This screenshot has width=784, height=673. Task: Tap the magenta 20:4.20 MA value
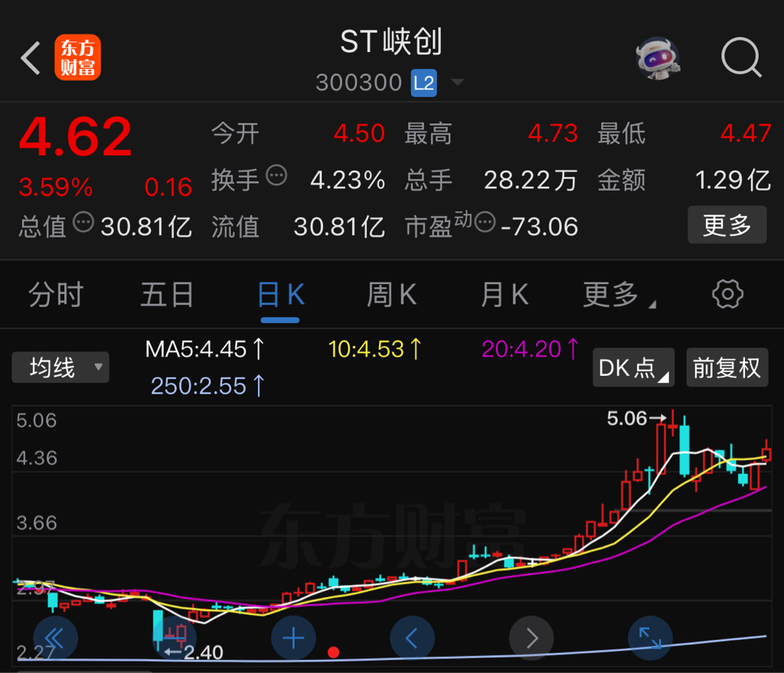[x=530, y=349]
